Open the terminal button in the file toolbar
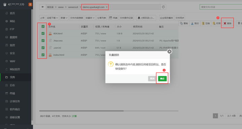 pos(113,18)
